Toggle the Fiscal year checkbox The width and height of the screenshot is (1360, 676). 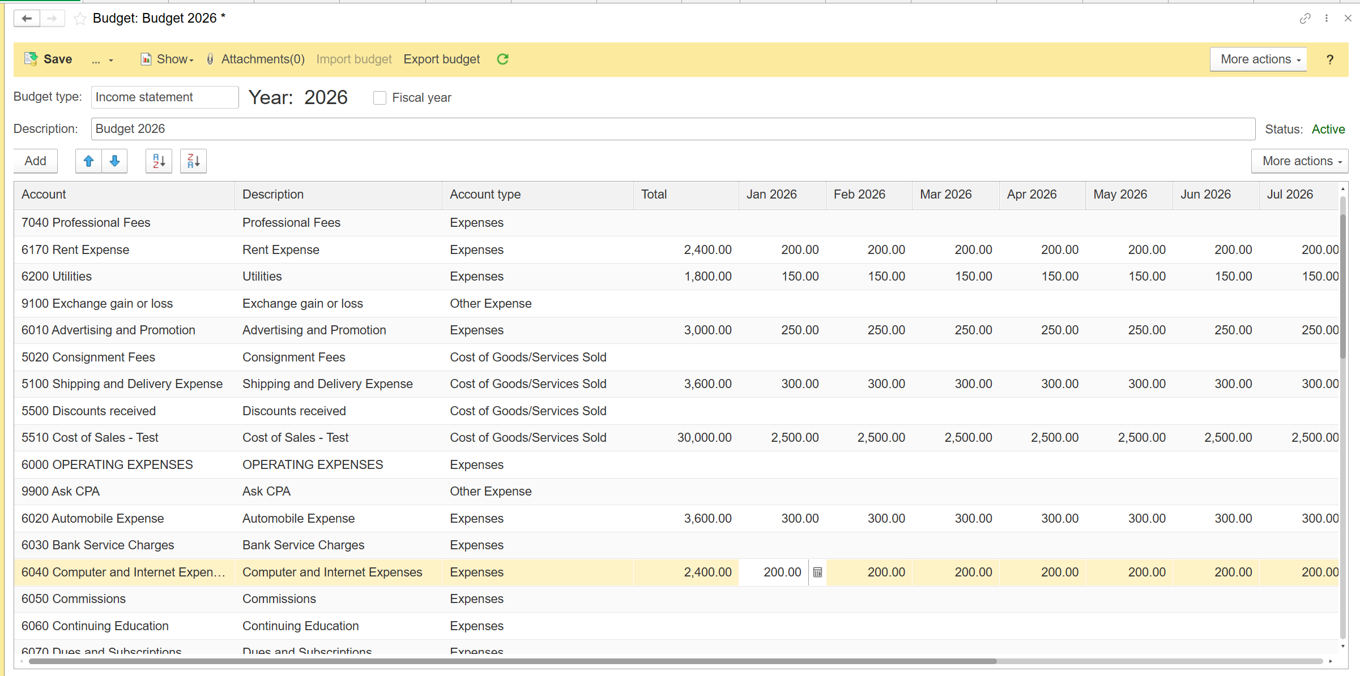[380, 98]
